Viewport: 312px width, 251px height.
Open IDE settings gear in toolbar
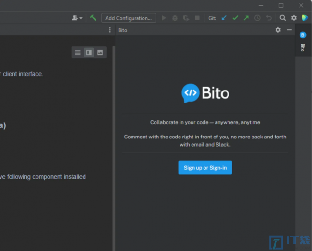tap(294, 18)
